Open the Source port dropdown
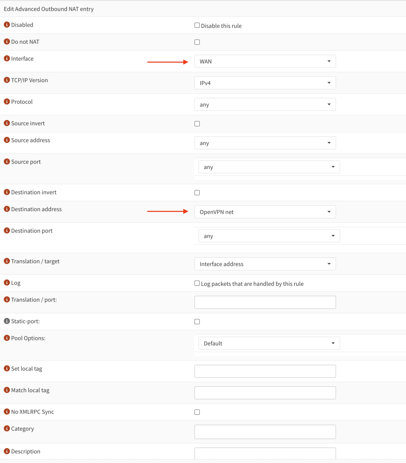The image size is (406, 463). [269, 167]
